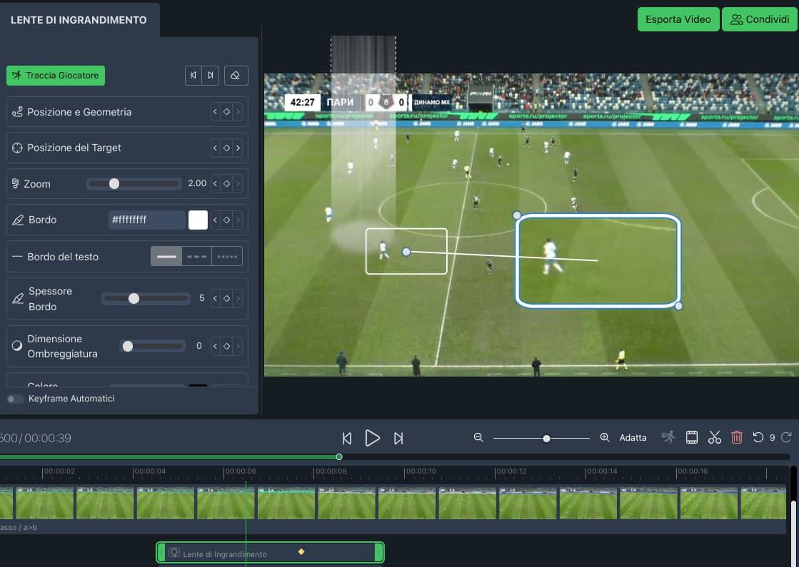Select the solid line style for Bordo del testo
The width and height of the screenshot is (799, 567).
click(166, 255)
